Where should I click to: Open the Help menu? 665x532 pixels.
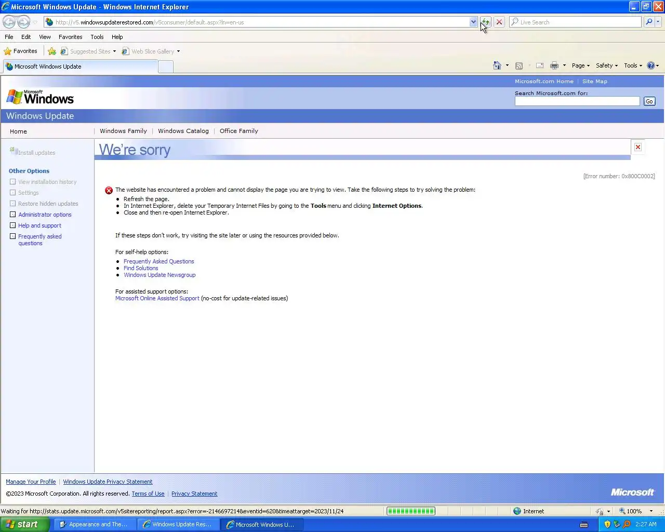click(x=117, y=37)
